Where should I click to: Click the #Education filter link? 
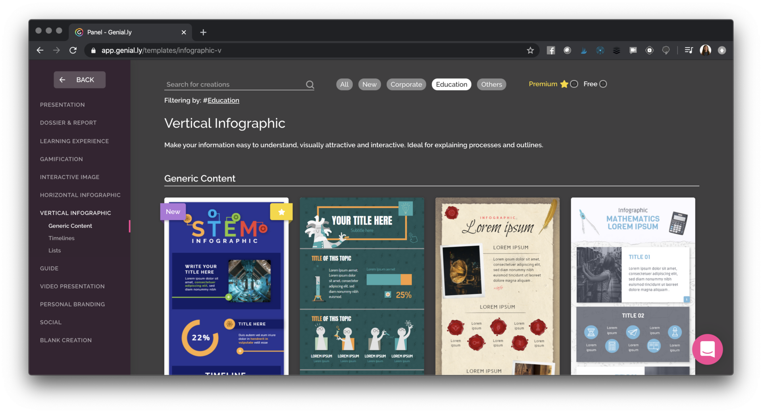pos(223,100)
